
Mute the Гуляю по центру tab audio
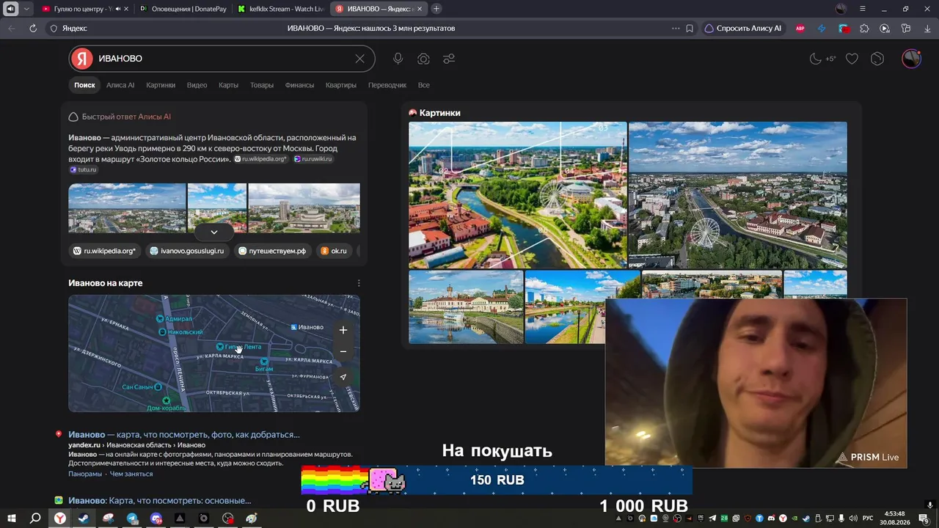pos(117,9)
